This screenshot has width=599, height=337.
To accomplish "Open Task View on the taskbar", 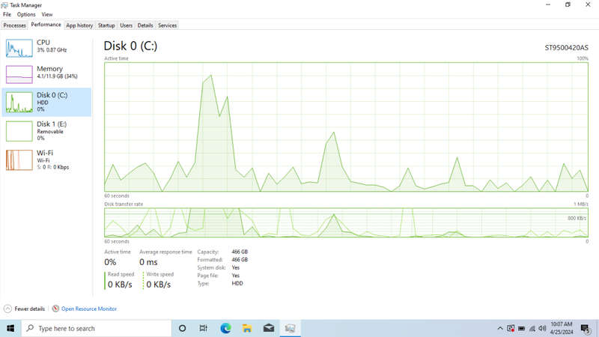I will click(x=203, y=328).
